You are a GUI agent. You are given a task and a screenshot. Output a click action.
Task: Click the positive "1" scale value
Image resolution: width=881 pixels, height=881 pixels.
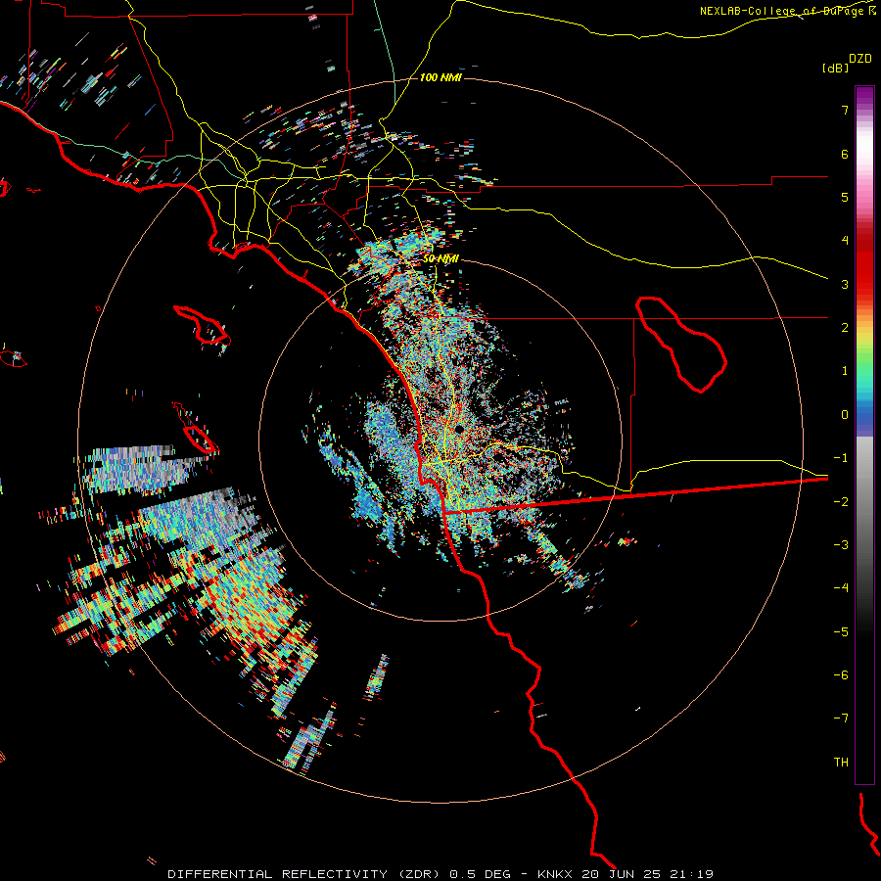(845, 371)
